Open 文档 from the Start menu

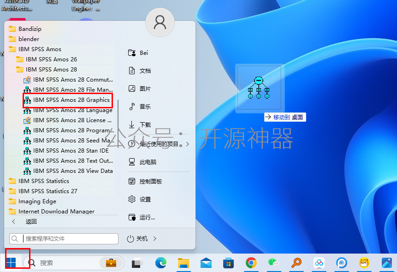click(140, 71)
